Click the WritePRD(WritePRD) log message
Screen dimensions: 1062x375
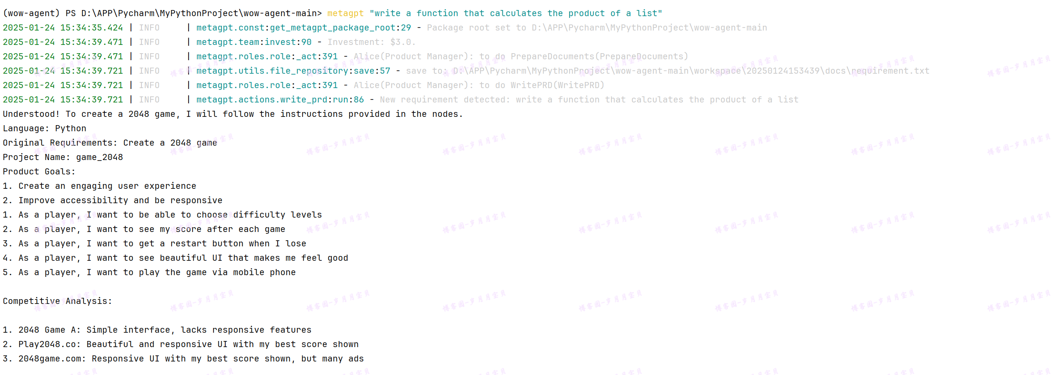[x=479, y=85]
